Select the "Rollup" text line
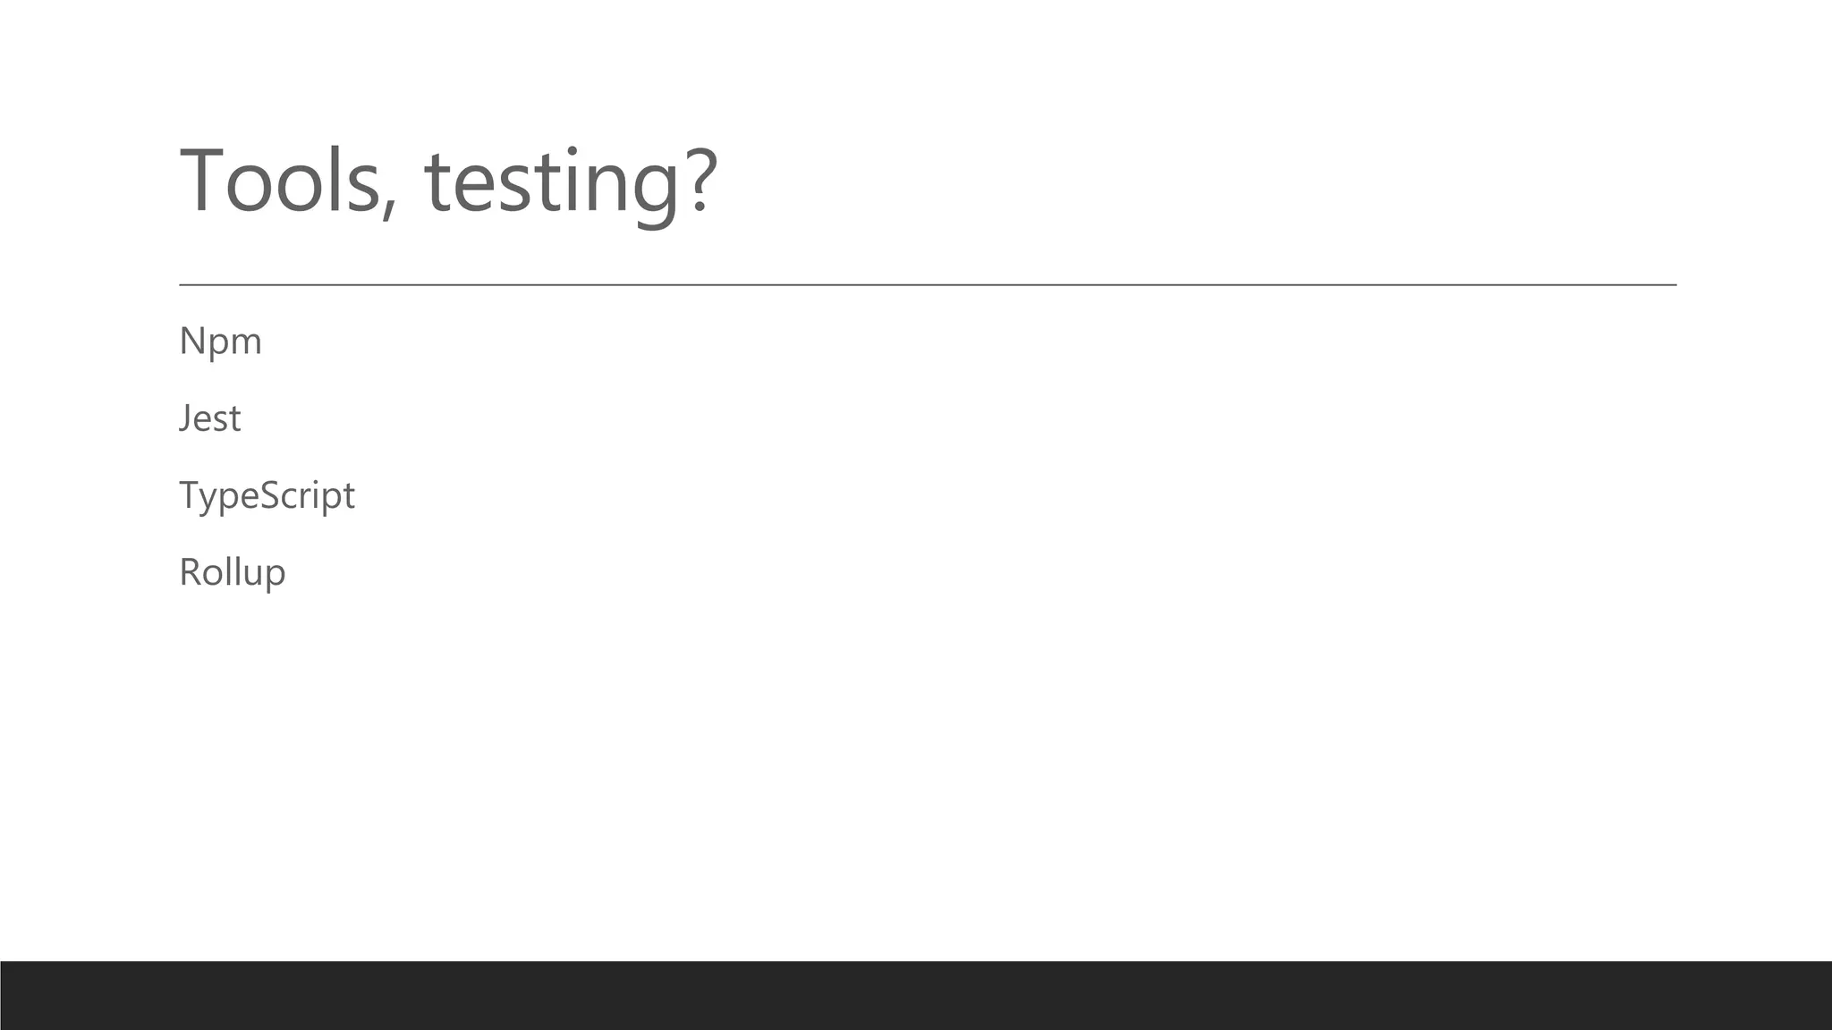 coord(232,572)
